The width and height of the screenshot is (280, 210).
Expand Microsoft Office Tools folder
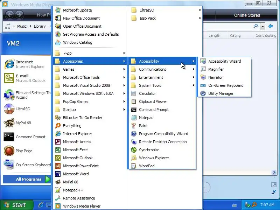pos(90,77)
